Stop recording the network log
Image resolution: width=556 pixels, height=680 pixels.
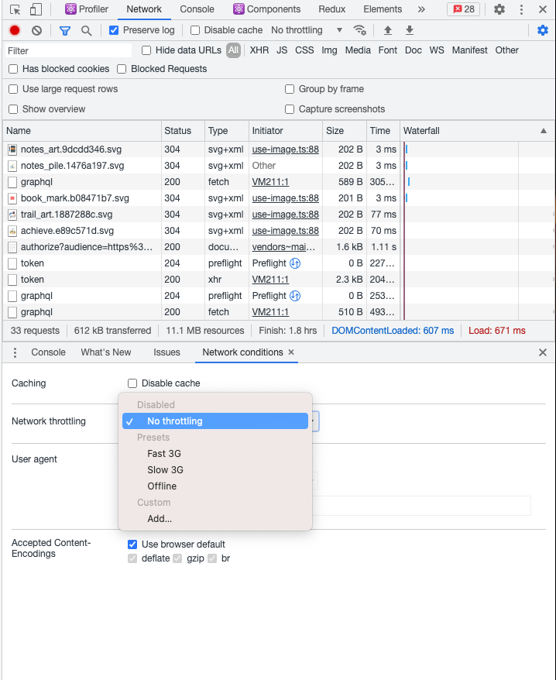click(14, 30)
